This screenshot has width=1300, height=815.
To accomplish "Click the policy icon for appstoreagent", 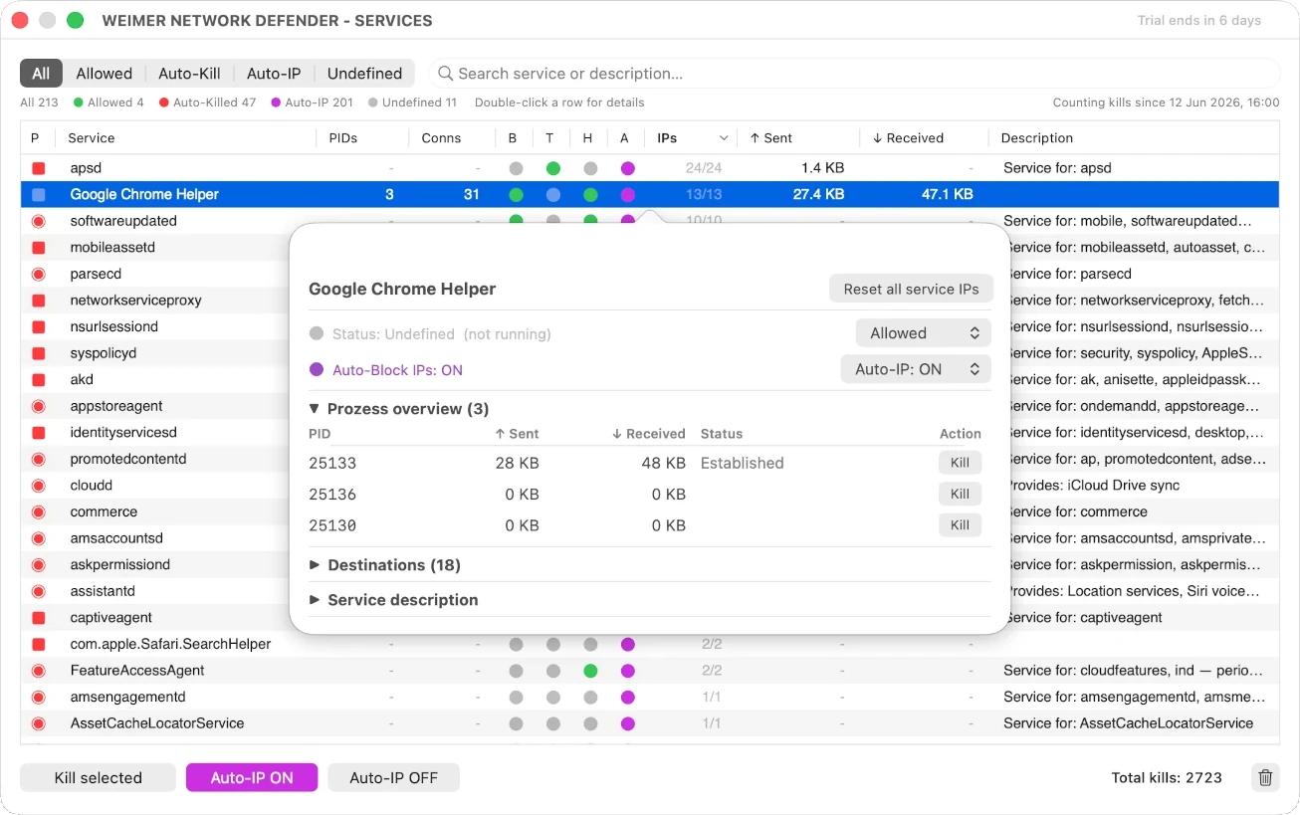I will pos(39,406).
